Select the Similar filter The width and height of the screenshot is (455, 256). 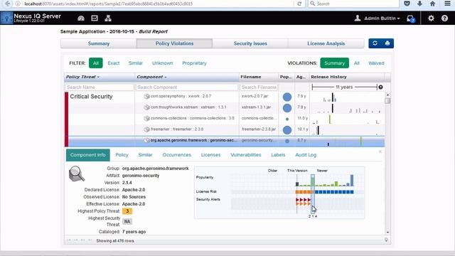click(136, 63)
